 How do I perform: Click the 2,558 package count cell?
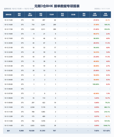pyautogui.click(x=32, y=107)
